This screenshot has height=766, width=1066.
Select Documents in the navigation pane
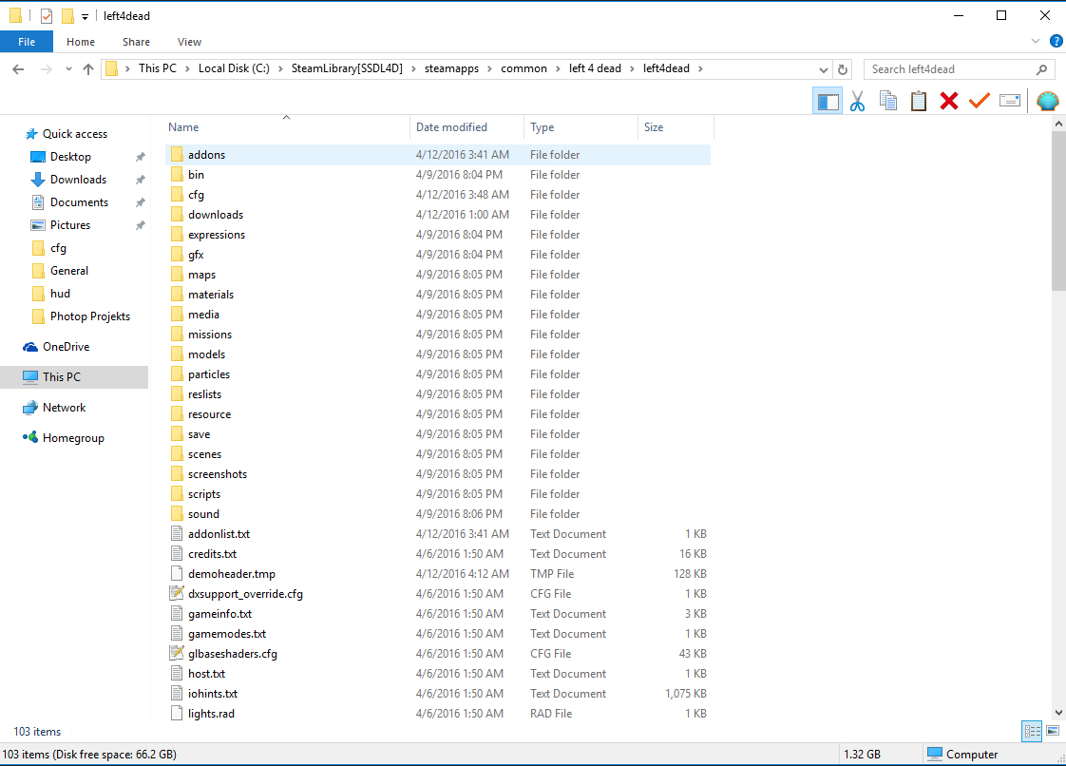click(79, 202)
